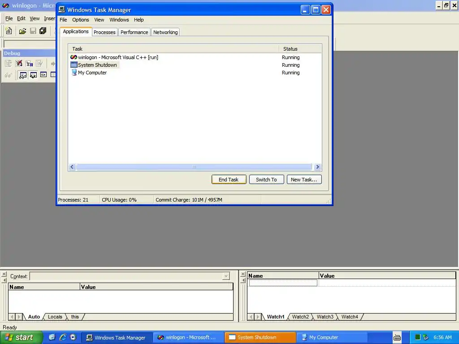Toggle the Registers window icon in Debug toolbar
The width and height of the screenshot is (459, 344).
click(43, 75)
